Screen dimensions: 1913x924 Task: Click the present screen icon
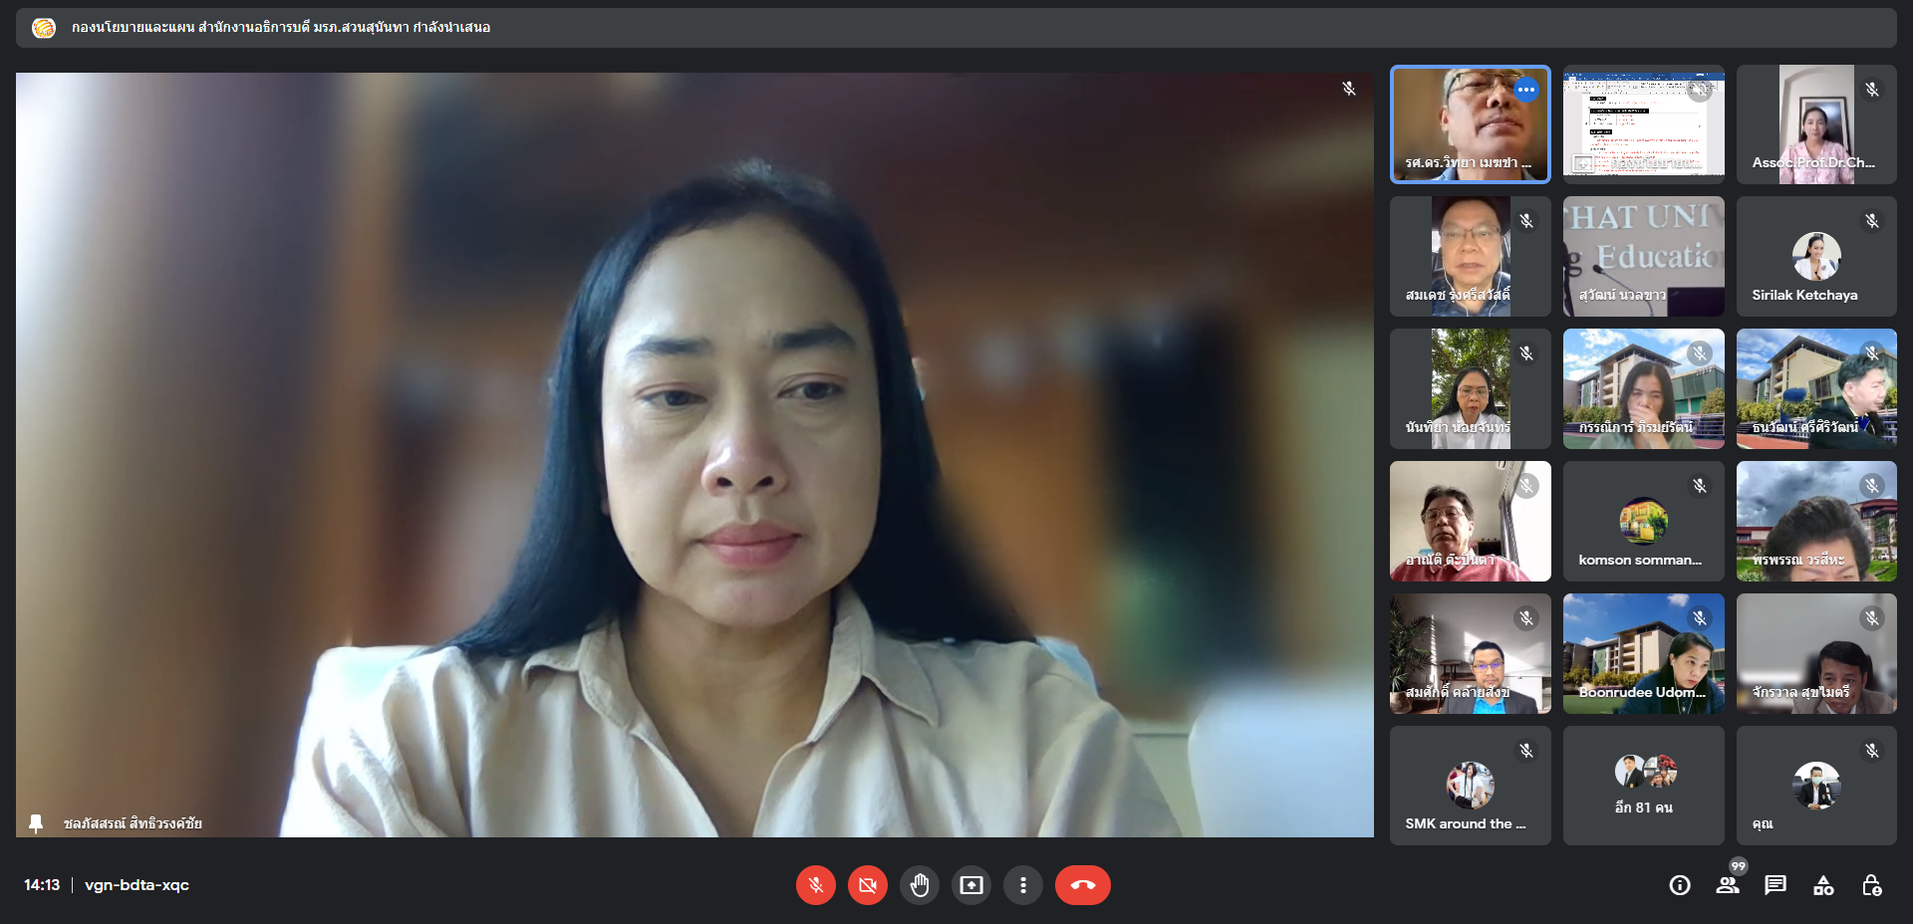pos(970,885)
